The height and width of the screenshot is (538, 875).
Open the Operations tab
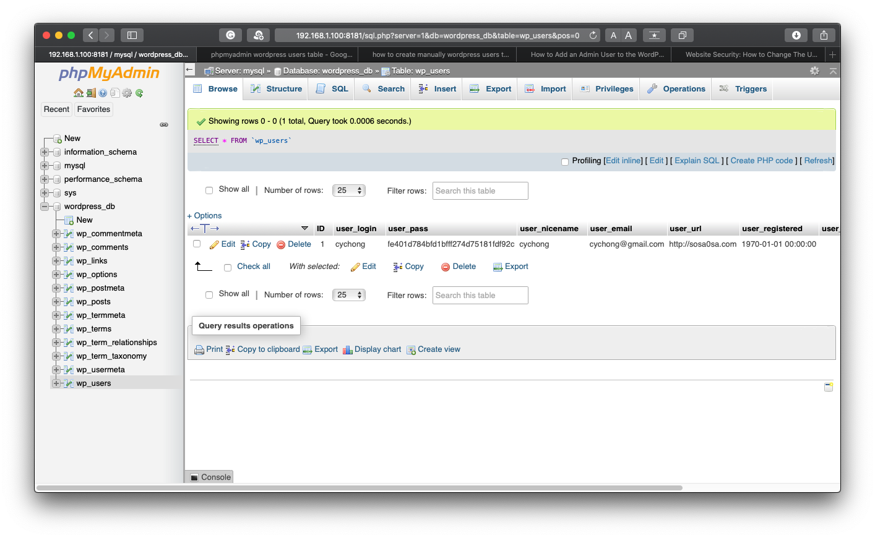[676, 89]
